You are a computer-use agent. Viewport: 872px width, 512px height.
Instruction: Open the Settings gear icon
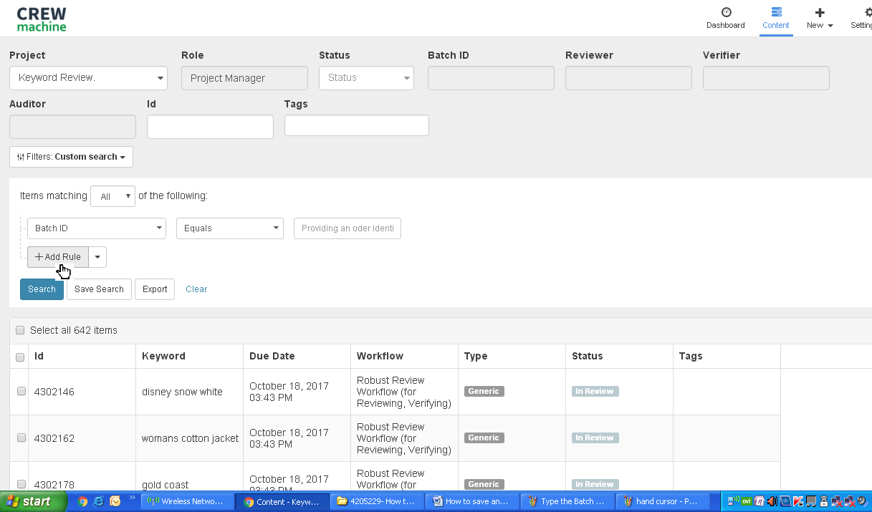point(868,12)
